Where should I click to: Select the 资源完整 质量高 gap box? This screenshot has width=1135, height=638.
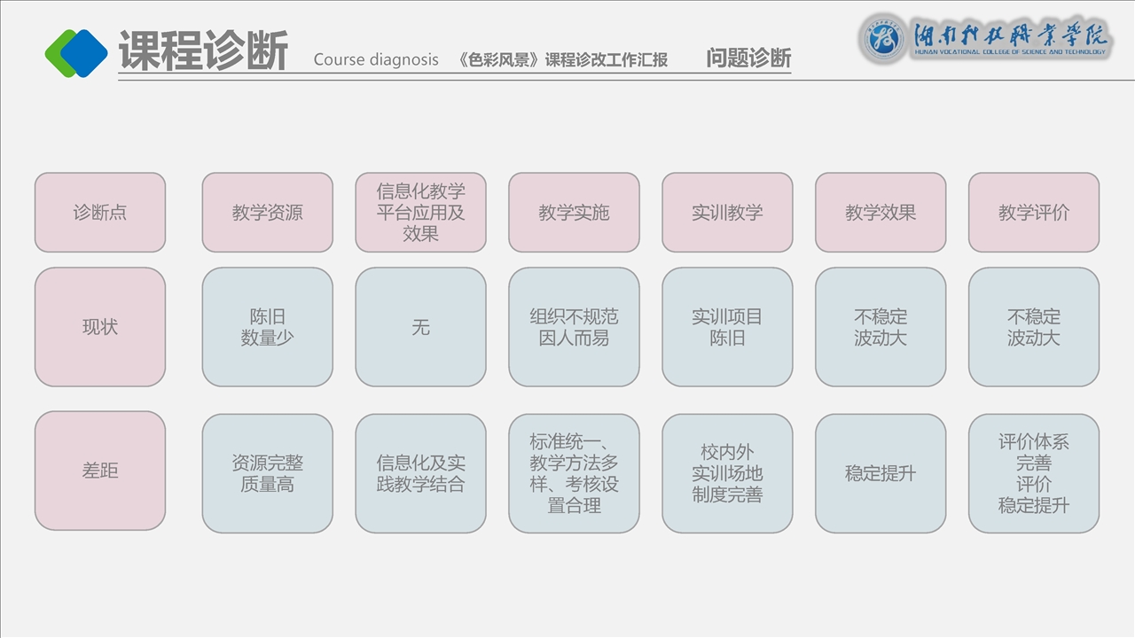pos(268,473)
